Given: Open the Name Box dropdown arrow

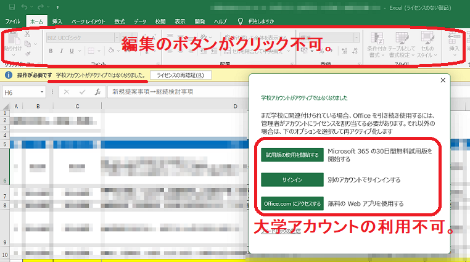Looking at the screenshot, I should [42, 92].
